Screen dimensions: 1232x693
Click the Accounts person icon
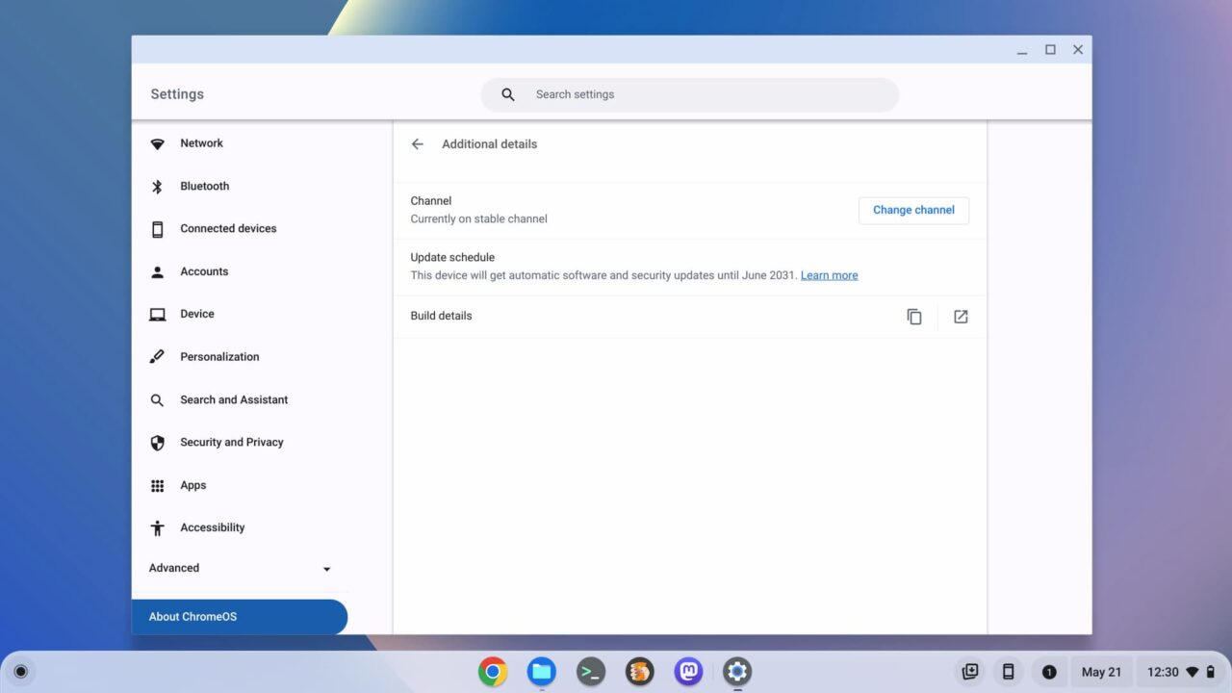tap(158, 271)
